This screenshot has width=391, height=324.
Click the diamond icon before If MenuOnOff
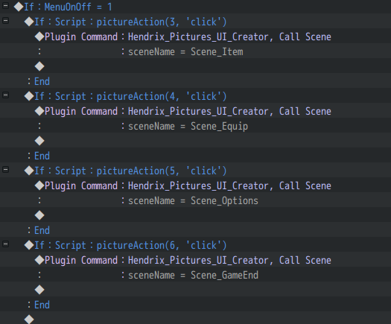point(19,7)
